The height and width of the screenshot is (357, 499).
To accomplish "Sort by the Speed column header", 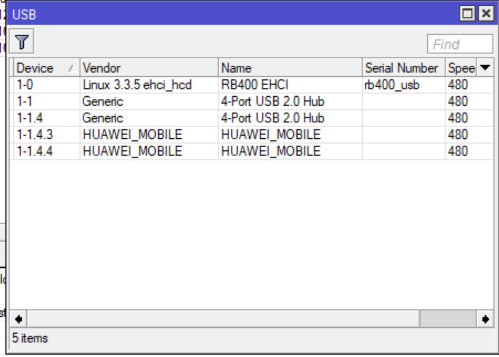I will 461,68.
